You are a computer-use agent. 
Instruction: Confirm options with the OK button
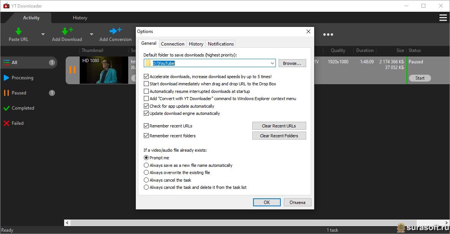(x=267, y=203)
